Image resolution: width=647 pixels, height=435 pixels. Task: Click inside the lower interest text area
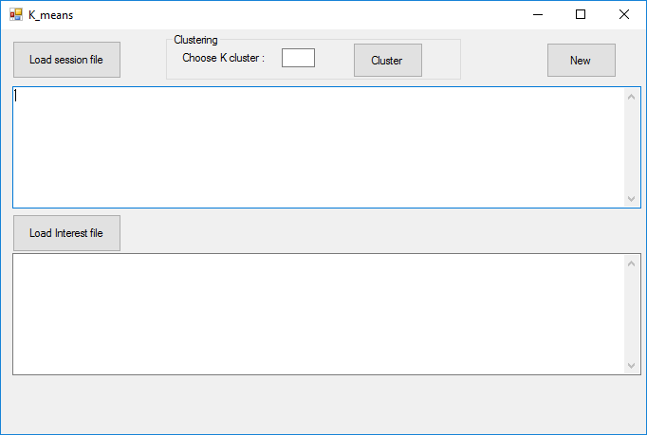[318, 314]
